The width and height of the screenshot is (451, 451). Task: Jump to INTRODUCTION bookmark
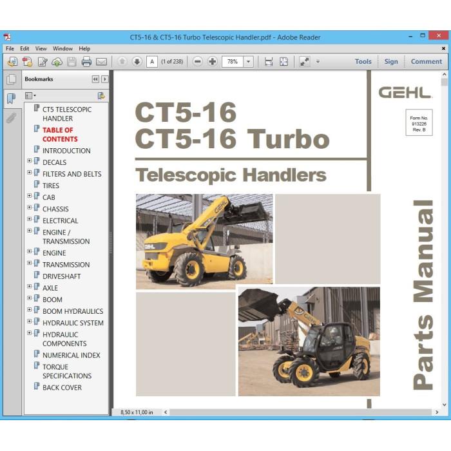(x=66, y=151)
